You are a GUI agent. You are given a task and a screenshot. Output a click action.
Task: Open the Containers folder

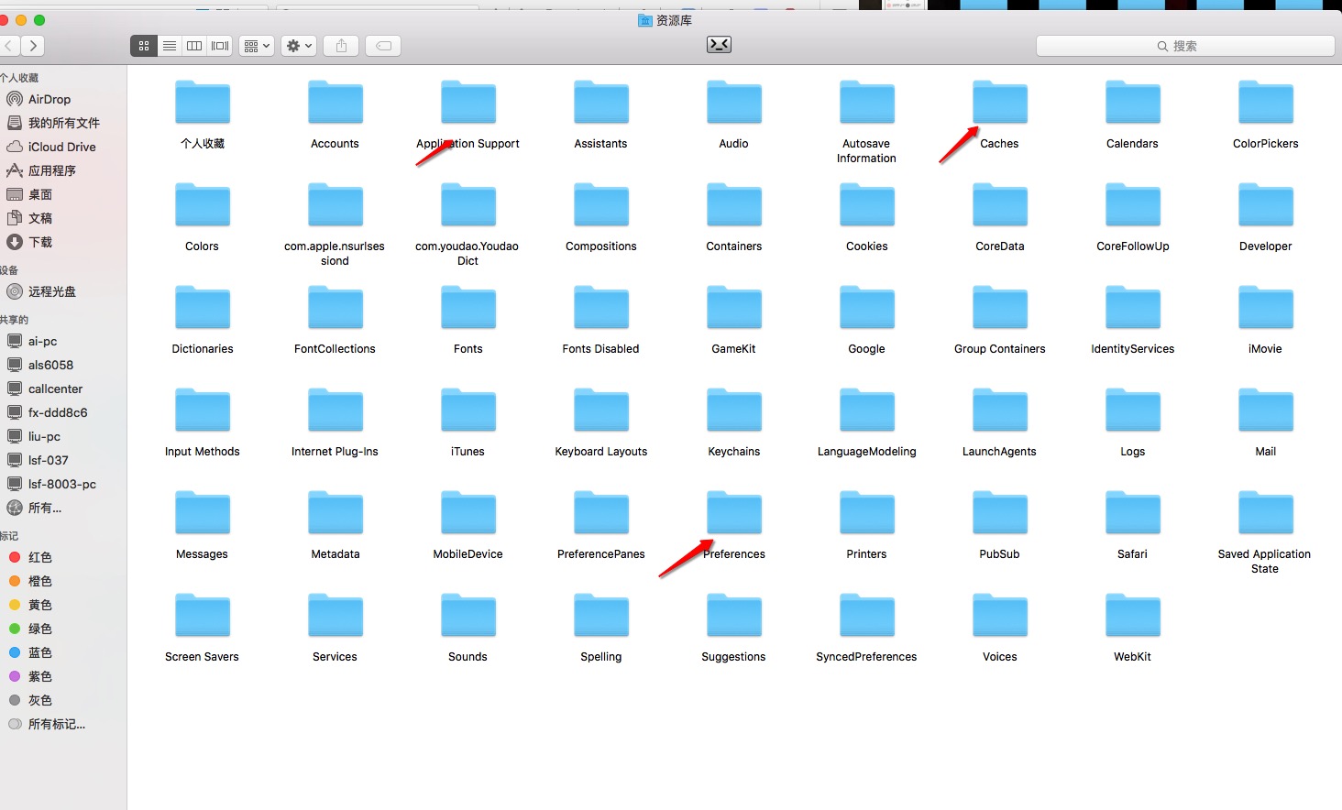pos(733,205)
